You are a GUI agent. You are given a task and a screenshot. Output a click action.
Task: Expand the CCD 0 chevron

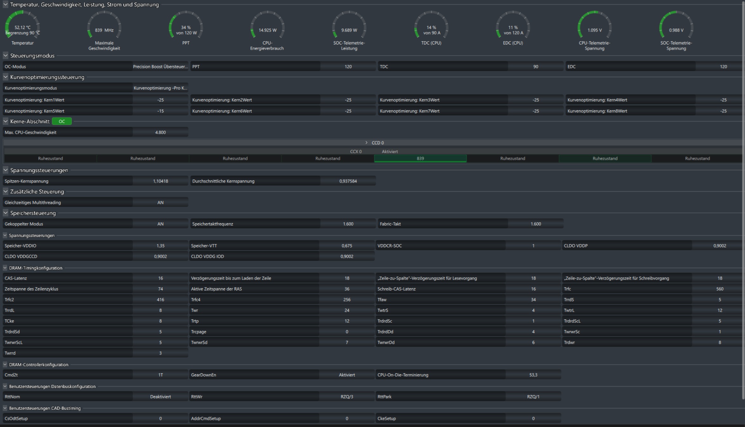[366, 143]
